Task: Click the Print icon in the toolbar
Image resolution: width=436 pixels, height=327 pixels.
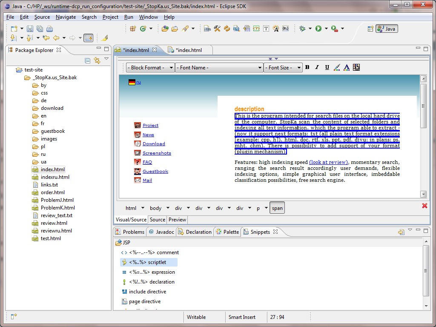Action: [x=49, y=29]
